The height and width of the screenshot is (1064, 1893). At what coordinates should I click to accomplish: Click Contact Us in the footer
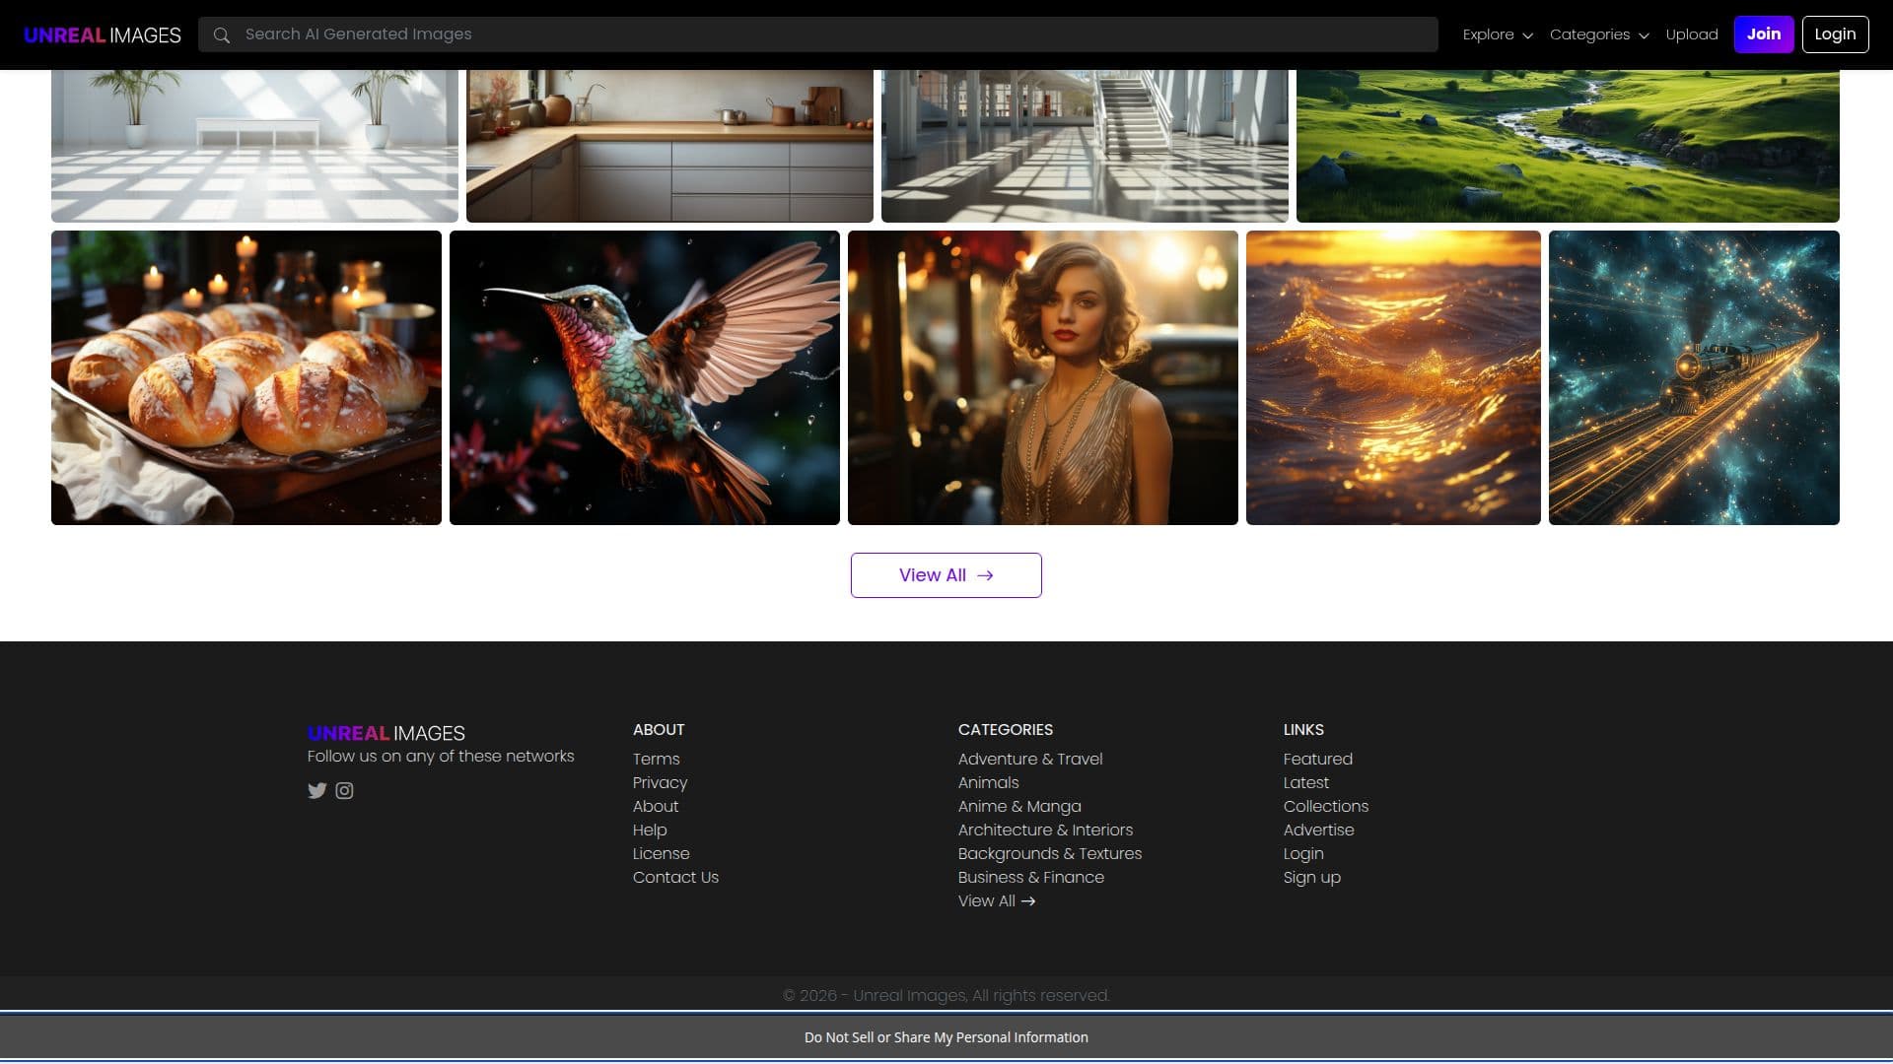pos(675,877)
